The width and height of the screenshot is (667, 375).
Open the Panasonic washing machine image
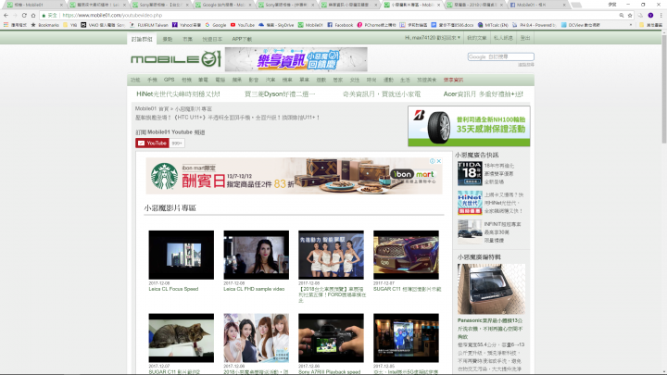(491, 289)
